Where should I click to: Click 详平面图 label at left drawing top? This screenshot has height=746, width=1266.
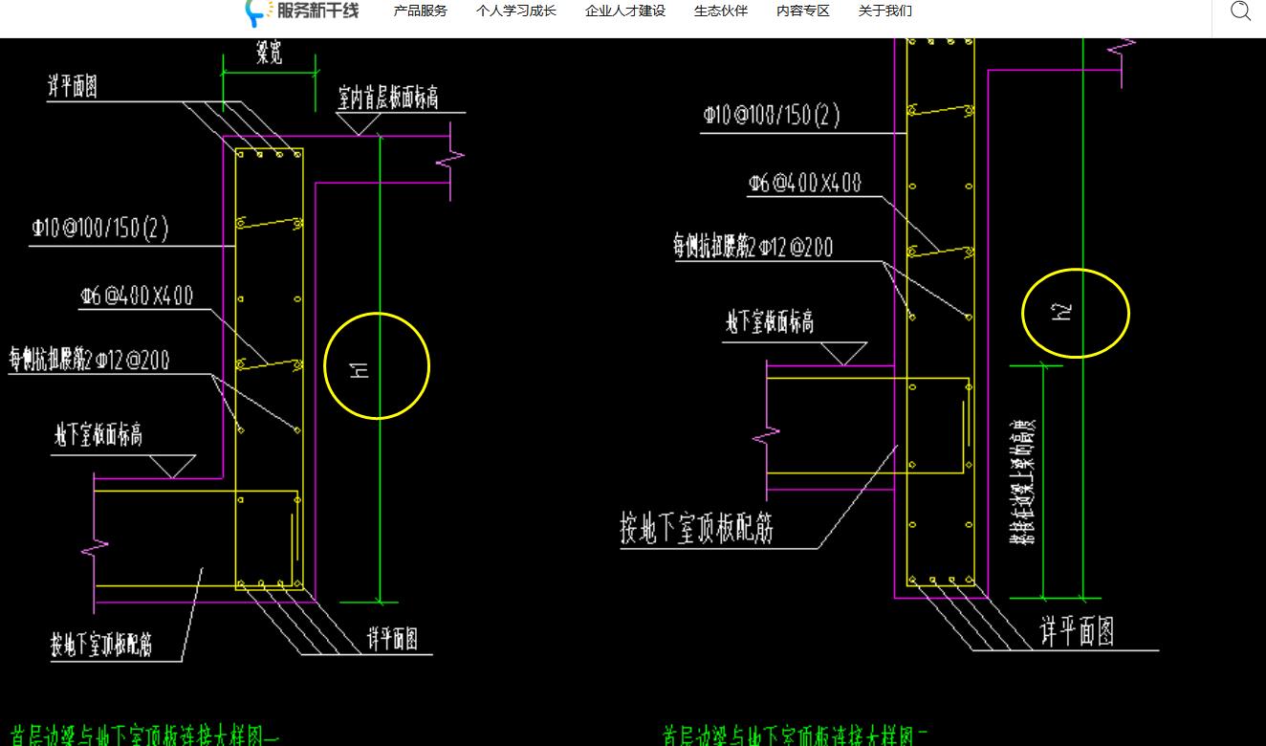point(73,87)
